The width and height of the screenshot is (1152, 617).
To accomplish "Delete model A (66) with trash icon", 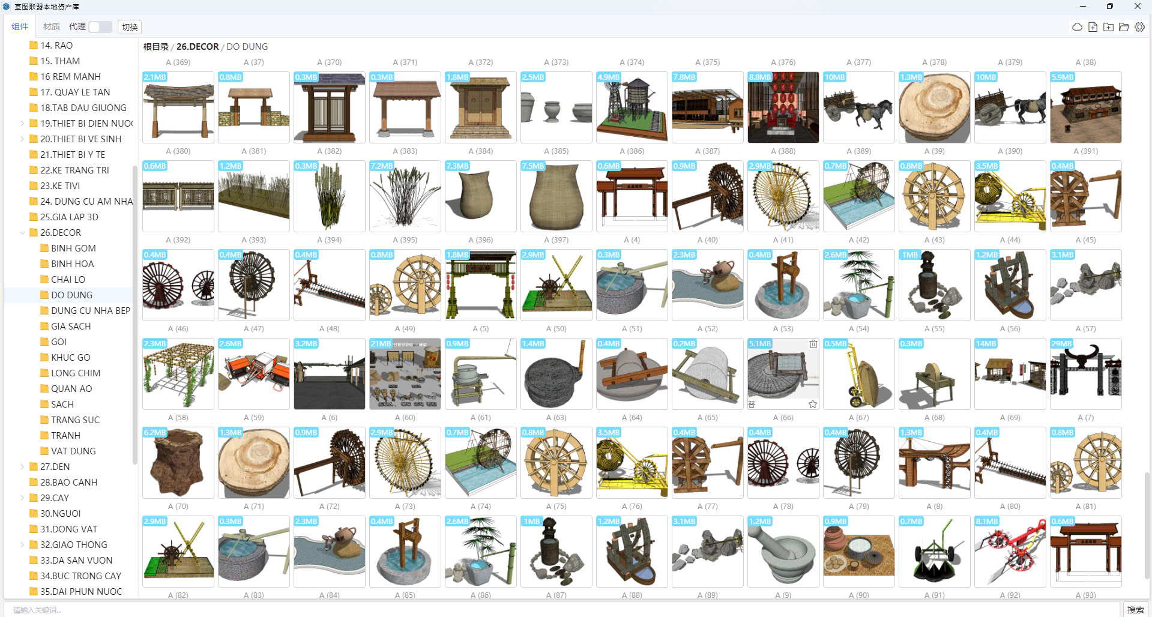I will pos(813,344).
